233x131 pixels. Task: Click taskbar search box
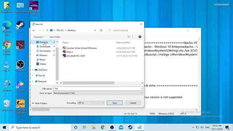click(40, 127)
